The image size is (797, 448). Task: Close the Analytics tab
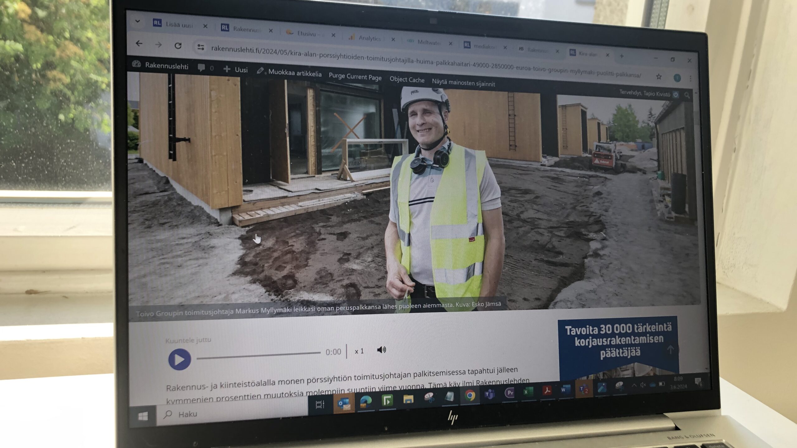pos(393,40)
